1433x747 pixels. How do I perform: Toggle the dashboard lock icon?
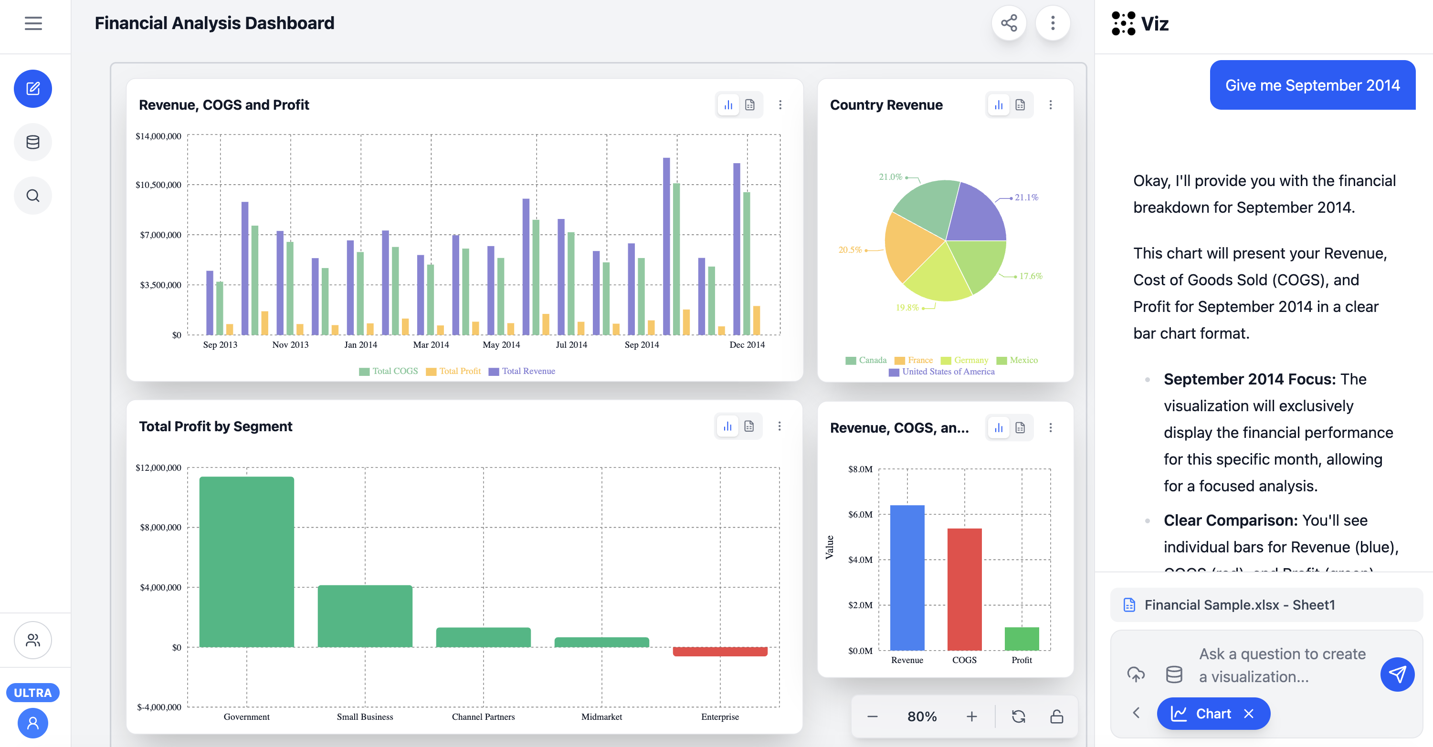point(1056,716)
